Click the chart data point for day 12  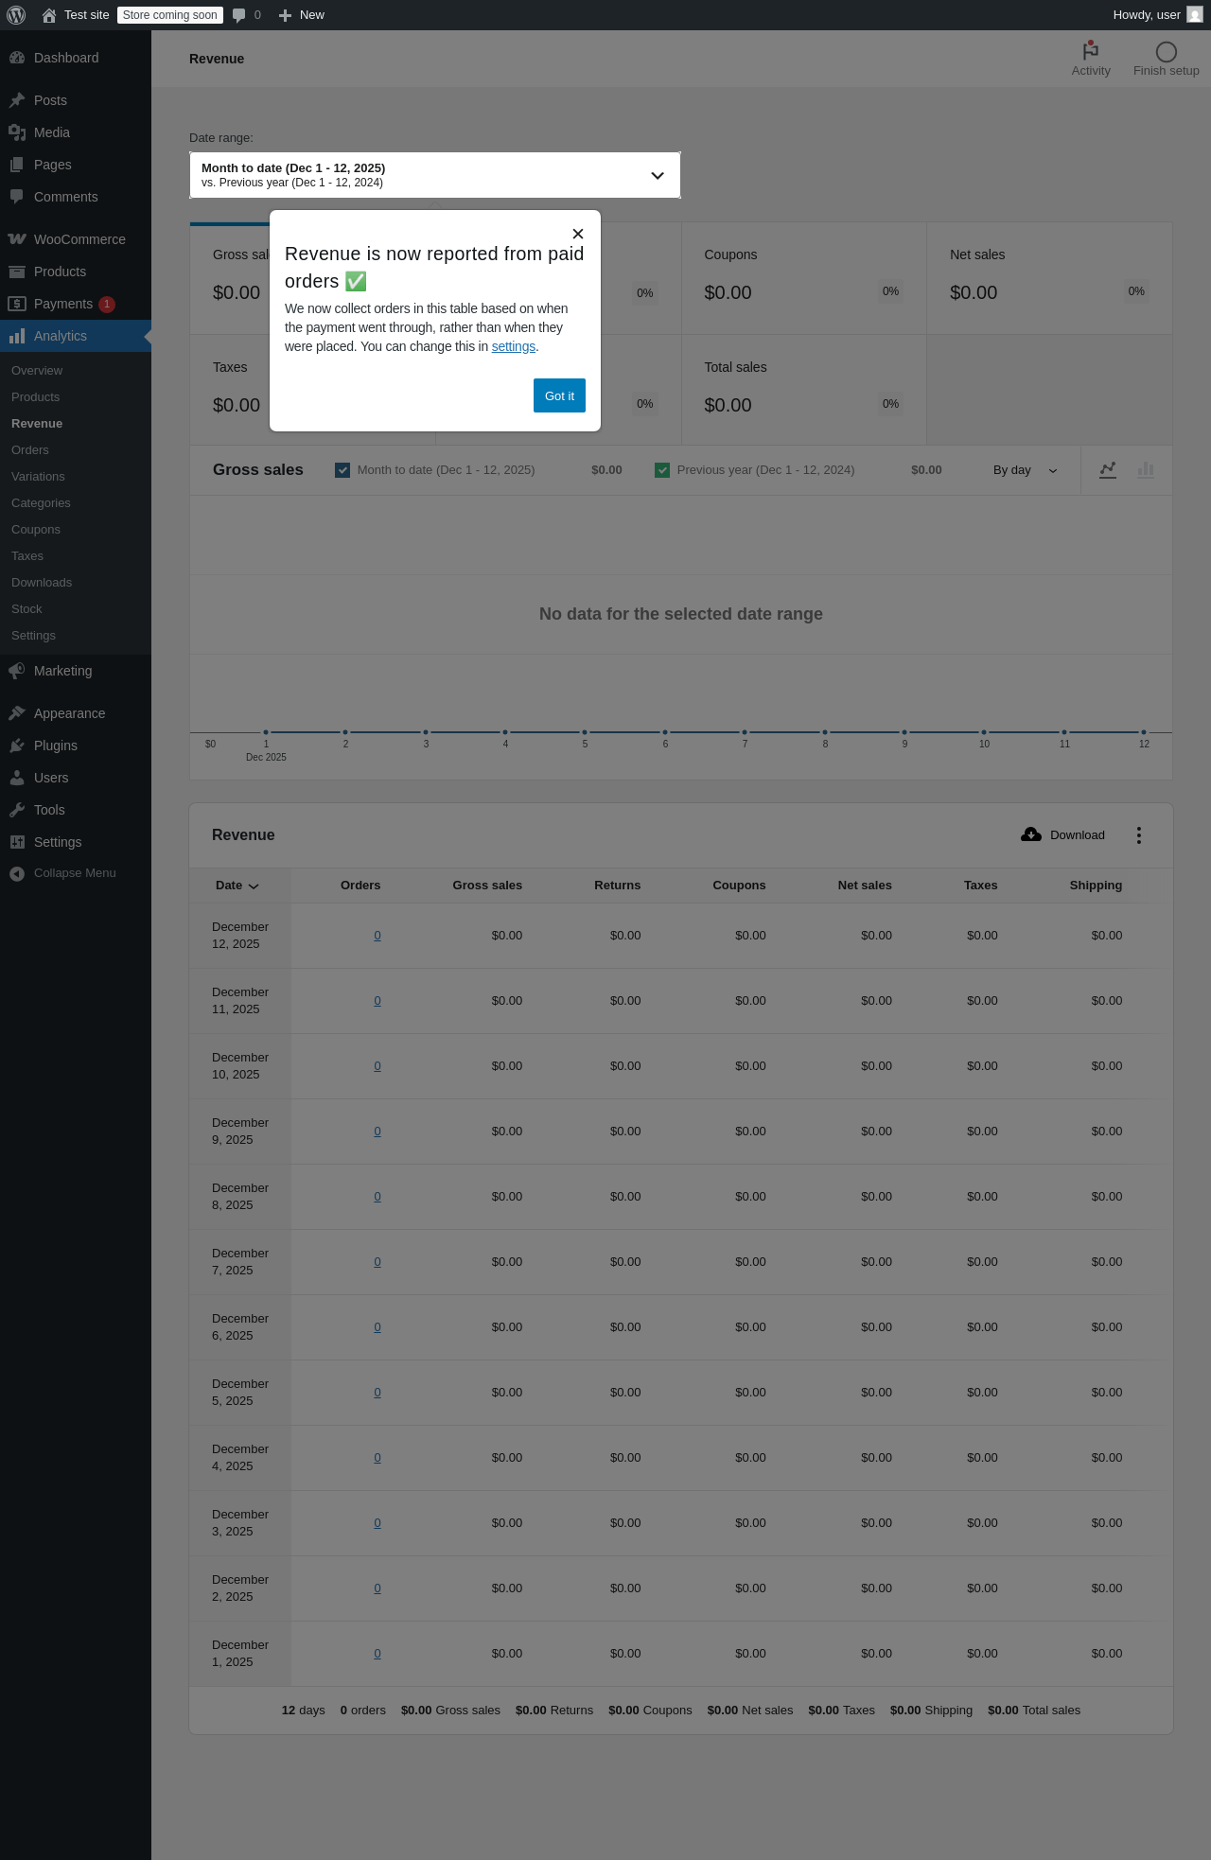coord(1144,732)
